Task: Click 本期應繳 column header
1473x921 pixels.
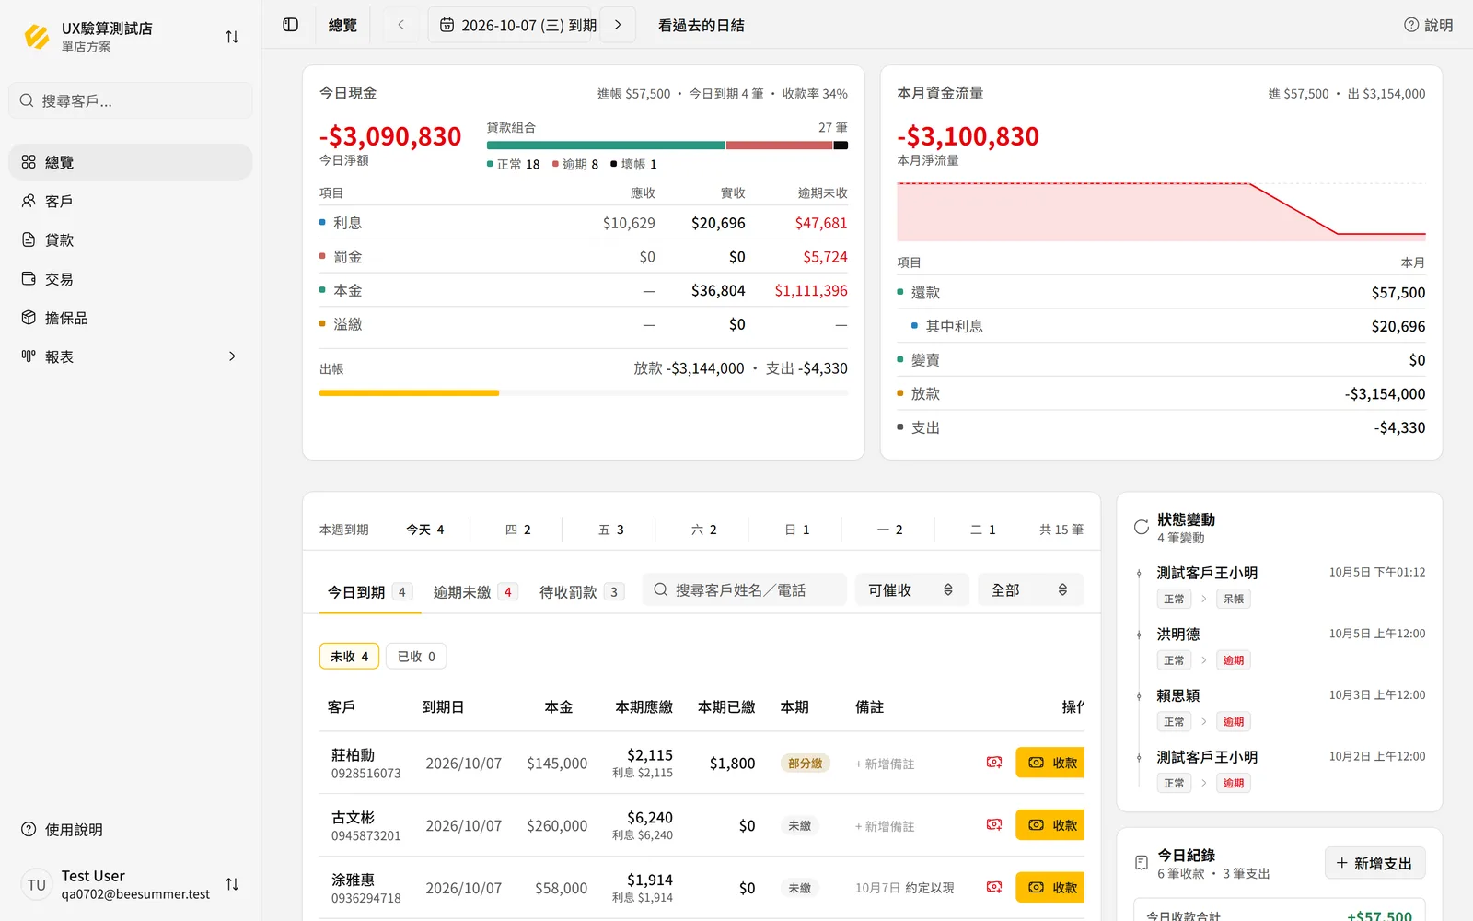Action: click(x=644, y=706)
